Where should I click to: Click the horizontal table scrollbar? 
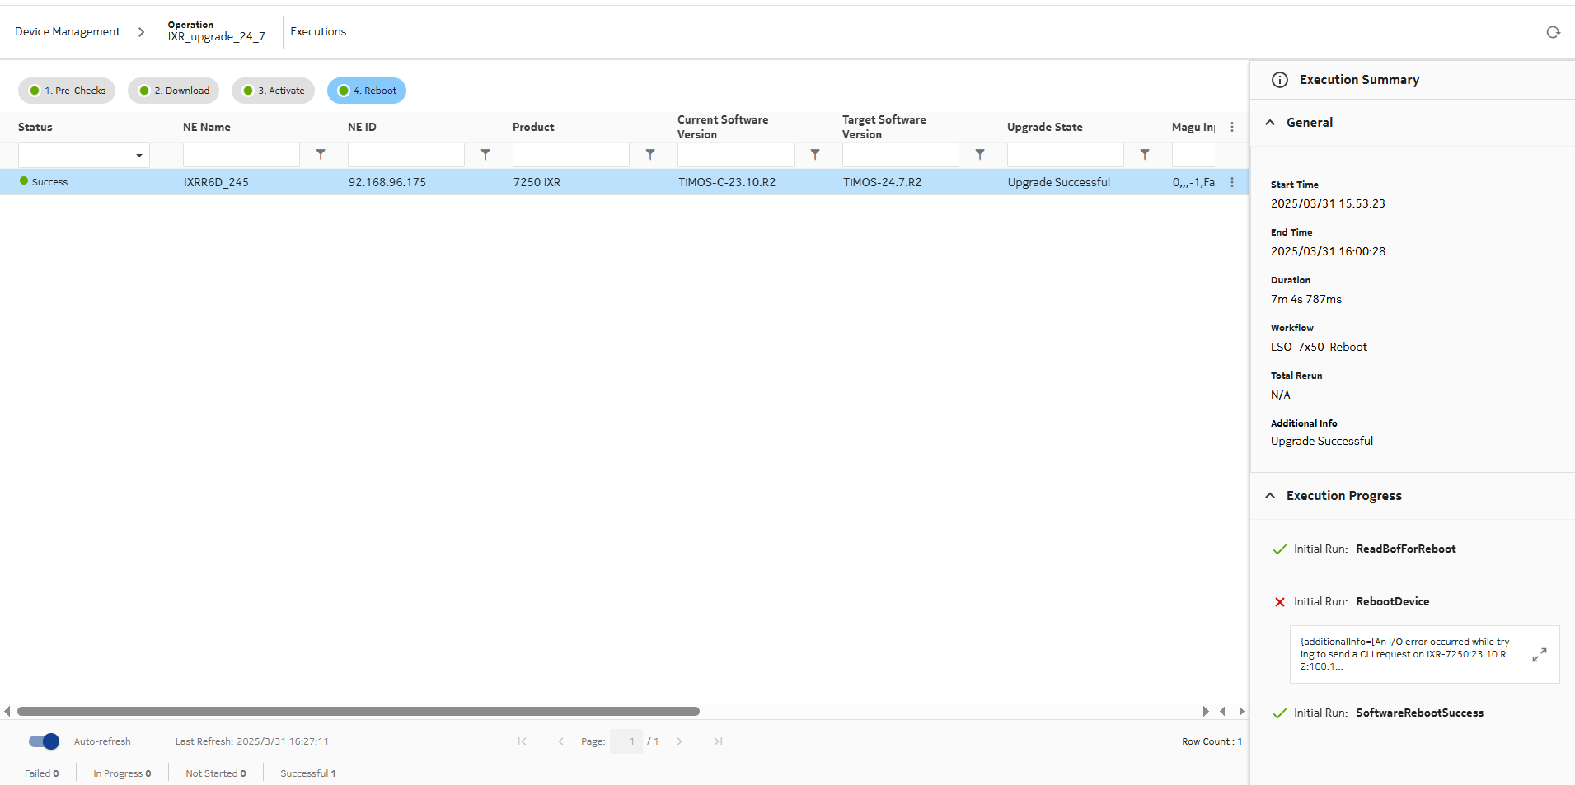359,711
